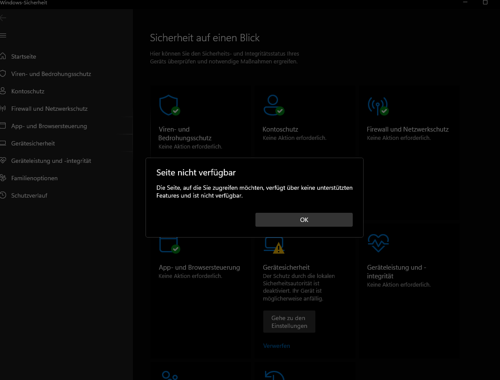Open Firewall und Netzwerkschutz sidebar item

(49, 109)
